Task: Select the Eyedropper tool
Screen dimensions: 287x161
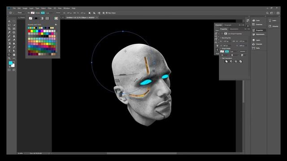Action: coord(9,33)
